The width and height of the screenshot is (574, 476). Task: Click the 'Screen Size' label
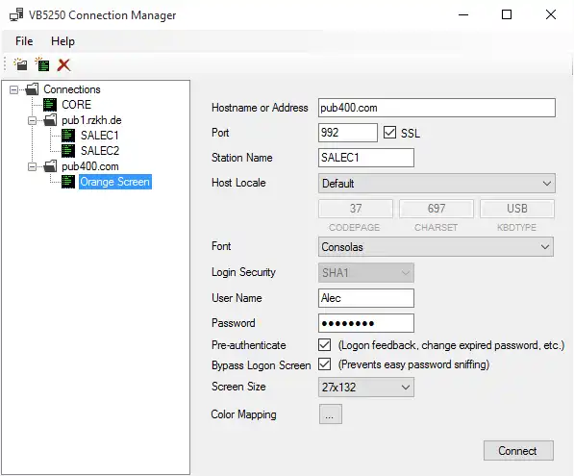pyautogui.click(x=238, y=387)
